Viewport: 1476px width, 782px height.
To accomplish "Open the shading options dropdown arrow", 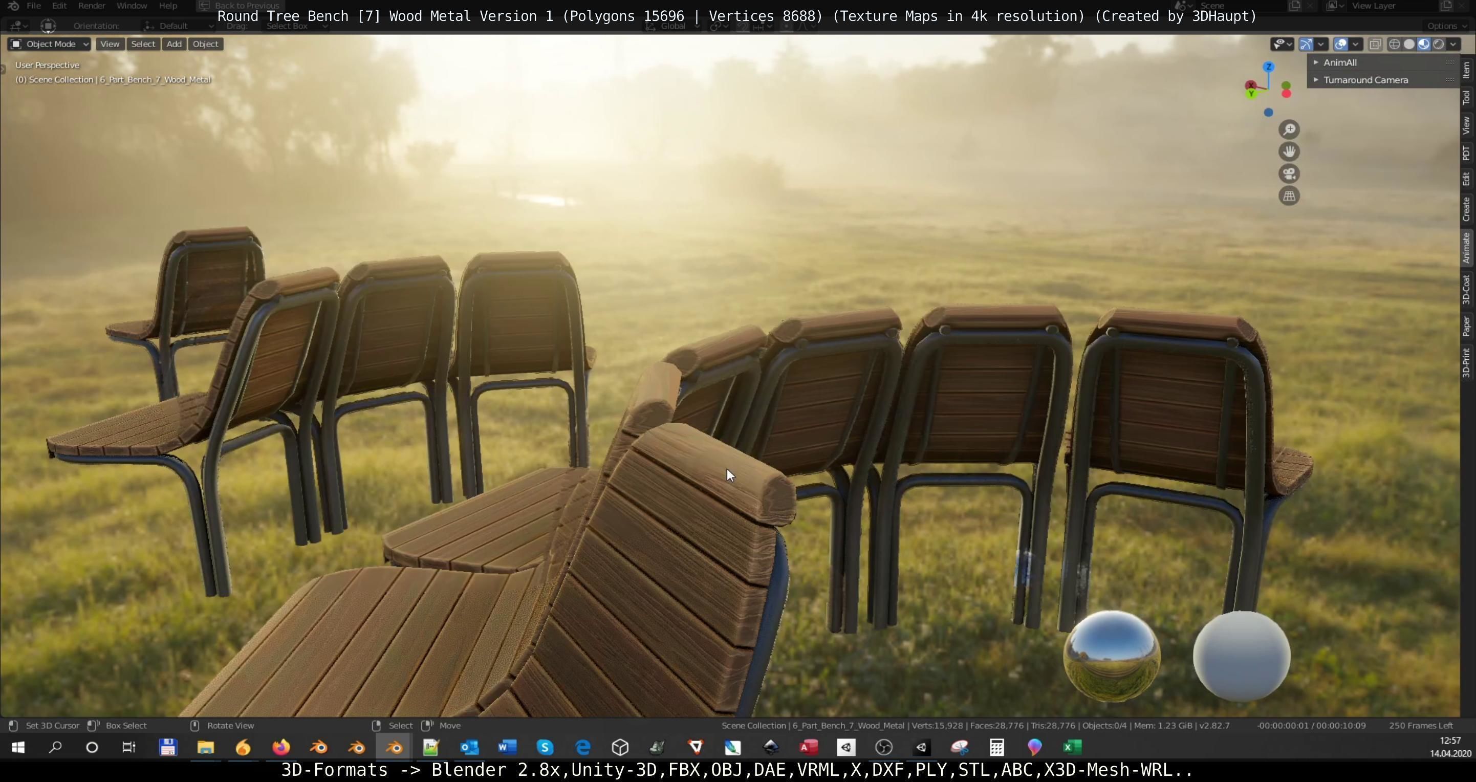I will (1453, 44).
